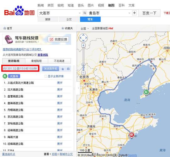
Task: Expand step 5 丹锡高速公路
Action: coord(60,110)
